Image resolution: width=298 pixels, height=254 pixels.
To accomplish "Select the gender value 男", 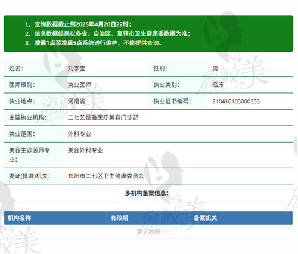I will [x=215, y=69].
